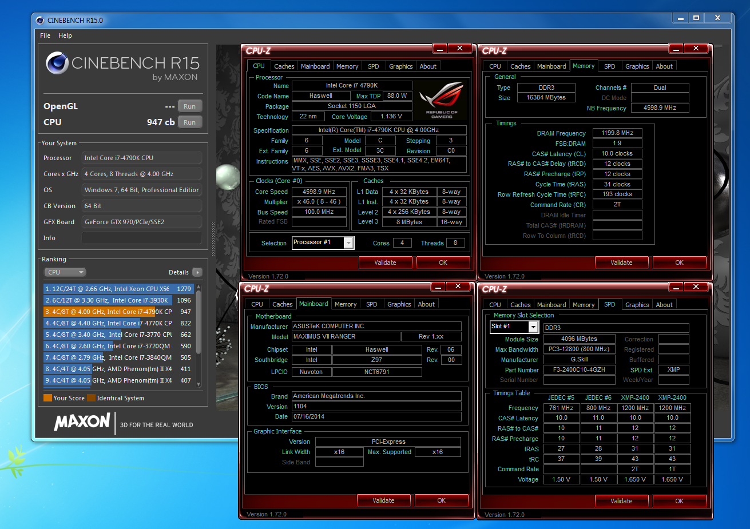Minimize the Cinebench R15.0 window
The image size is (750, 529).
point(680,19)
